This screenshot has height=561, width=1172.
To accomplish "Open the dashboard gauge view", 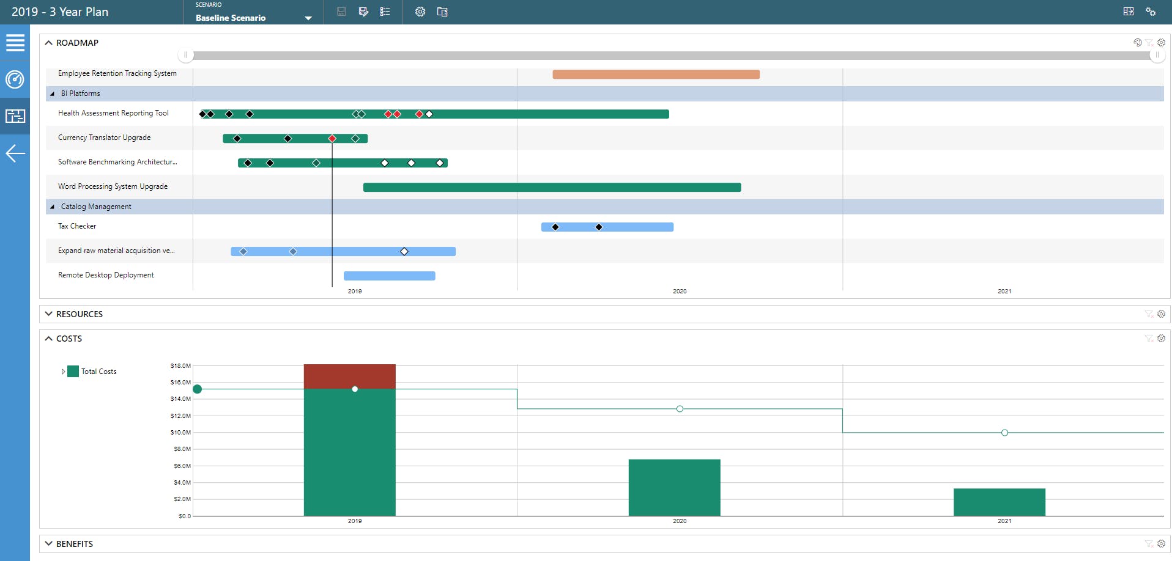I will click(x=15, y=79).
